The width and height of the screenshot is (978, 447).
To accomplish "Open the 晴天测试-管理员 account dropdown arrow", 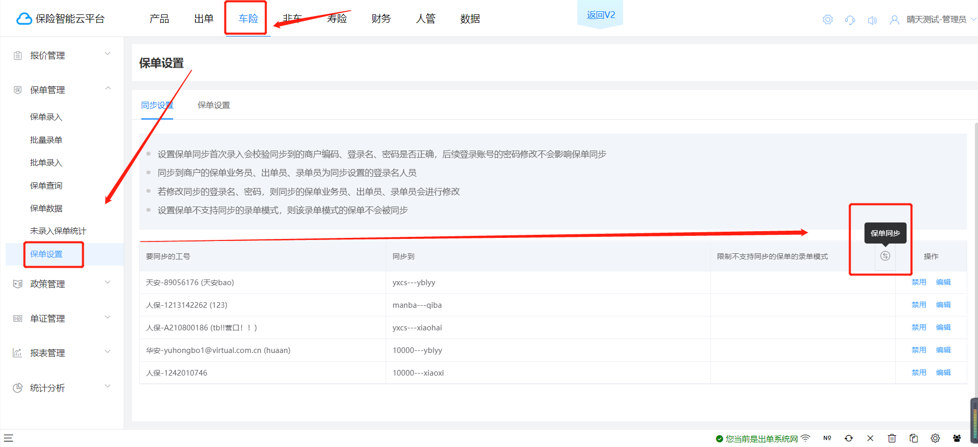I will [973, 19].
